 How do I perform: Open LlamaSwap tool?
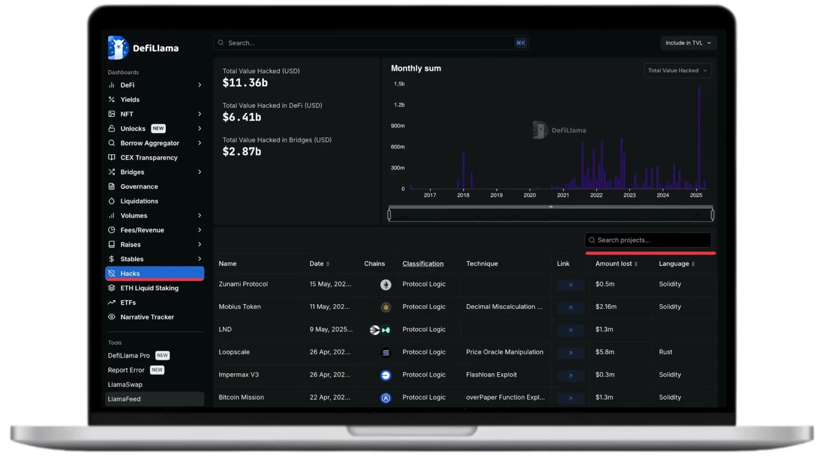tap(125, 384)
